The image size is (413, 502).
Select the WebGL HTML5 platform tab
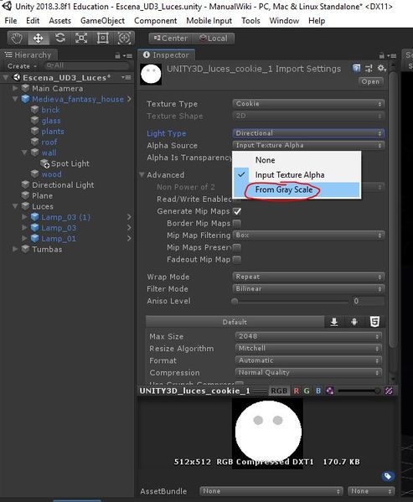pos(374,322)
